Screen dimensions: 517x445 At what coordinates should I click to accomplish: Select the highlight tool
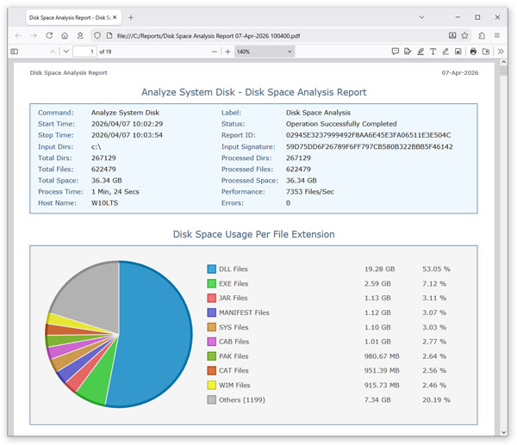(420, 52)
